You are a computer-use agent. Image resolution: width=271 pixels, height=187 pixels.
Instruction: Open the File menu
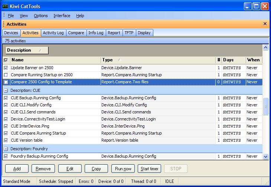click(11, 16)
